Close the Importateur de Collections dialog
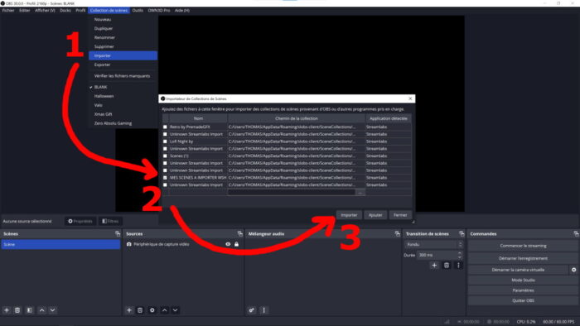Viewport: 580px width, 326px height. 410,98
